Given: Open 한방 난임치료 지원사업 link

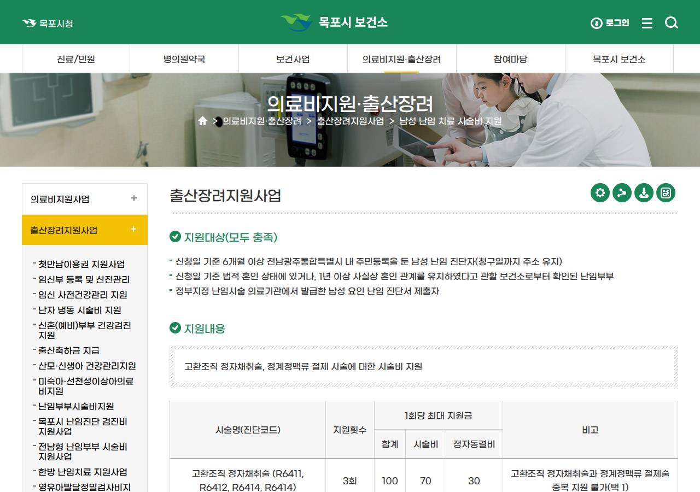Looking at the screenshot, I should point(83,472).
